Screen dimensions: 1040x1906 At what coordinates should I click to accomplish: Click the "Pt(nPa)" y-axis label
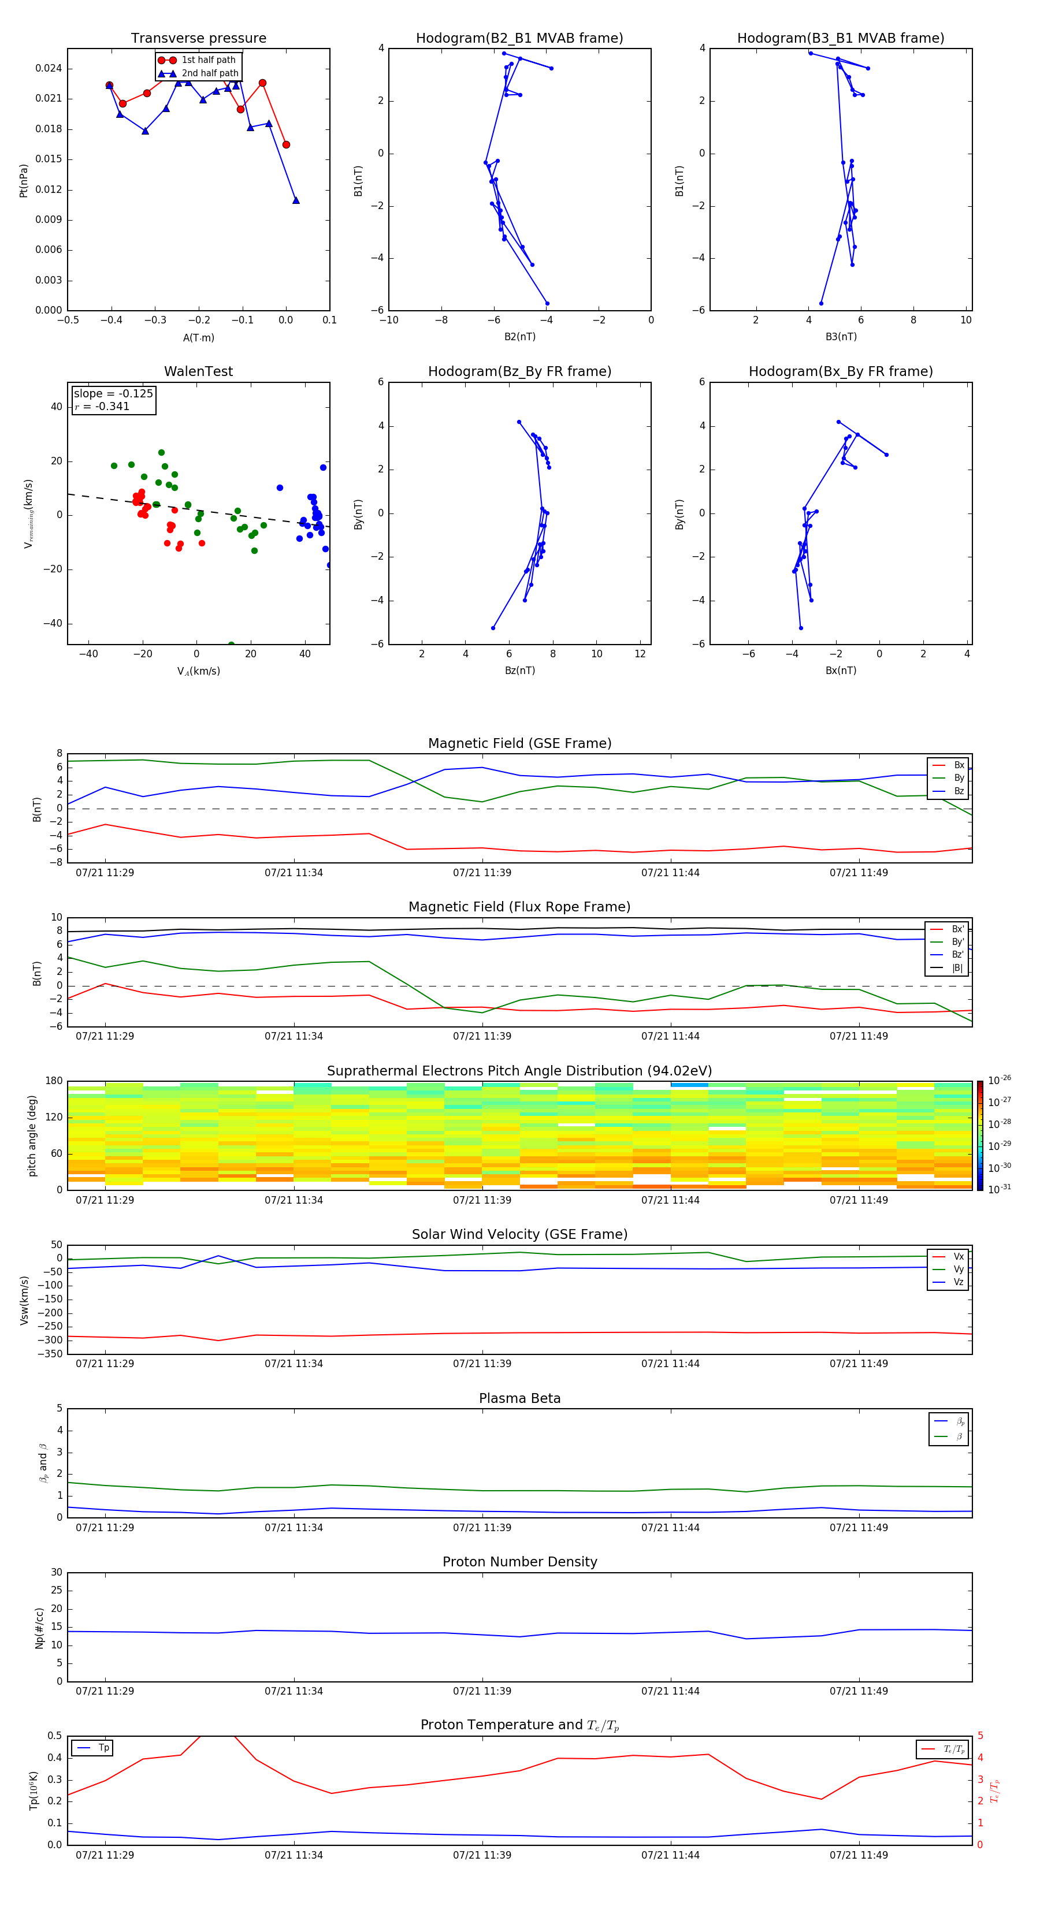[23, 181]
